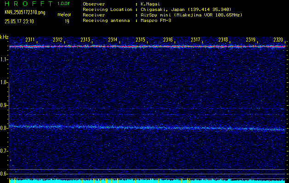Click the meteor count value 19
The height and width of the screenshot is (183, 289).
click(67, 22)
